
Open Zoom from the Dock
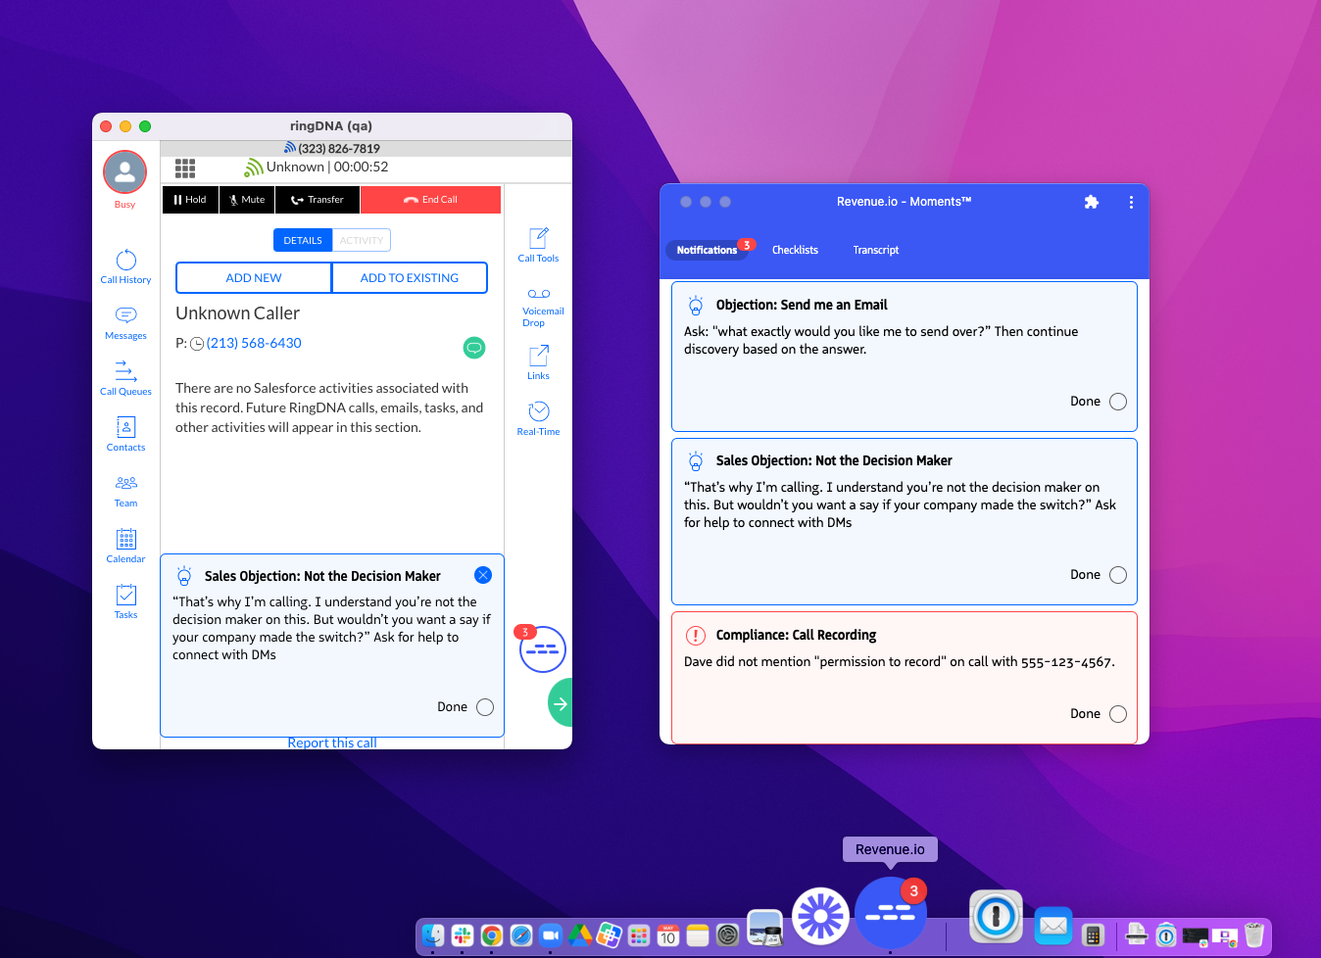(551, 935)
